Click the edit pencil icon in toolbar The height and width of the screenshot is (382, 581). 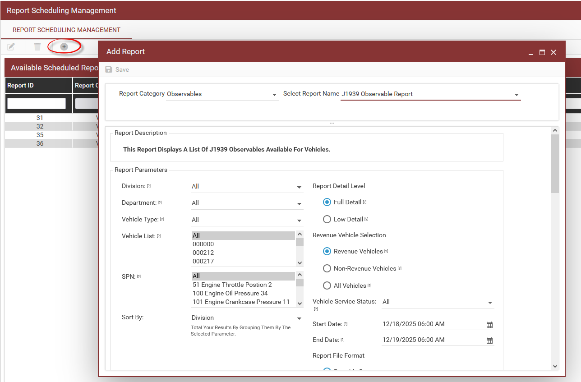[11, 46]
